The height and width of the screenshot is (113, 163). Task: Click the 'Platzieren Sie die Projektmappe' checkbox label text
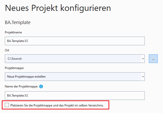click(57, 105)
